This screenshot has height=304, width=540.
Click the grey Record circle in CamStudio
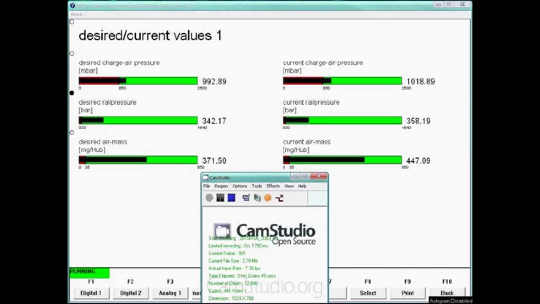coord(209,198)
